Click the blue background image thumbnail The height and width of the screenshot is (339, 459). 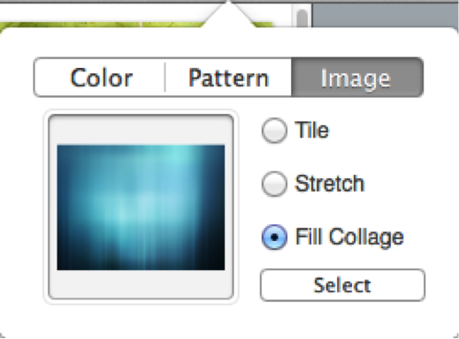coord(141,207)
